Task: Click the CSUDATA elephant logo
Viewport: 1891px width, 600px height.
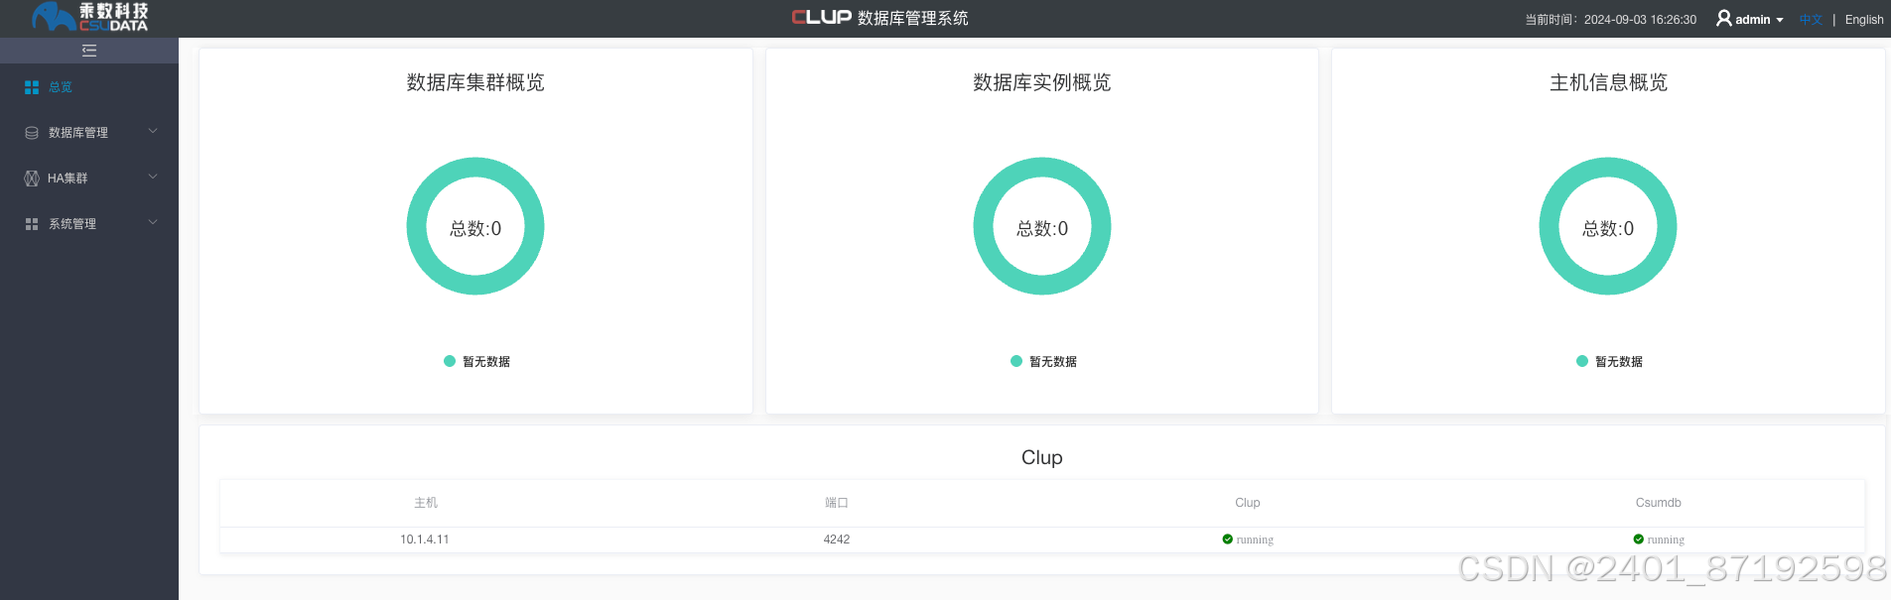Action: pos(89,17)
